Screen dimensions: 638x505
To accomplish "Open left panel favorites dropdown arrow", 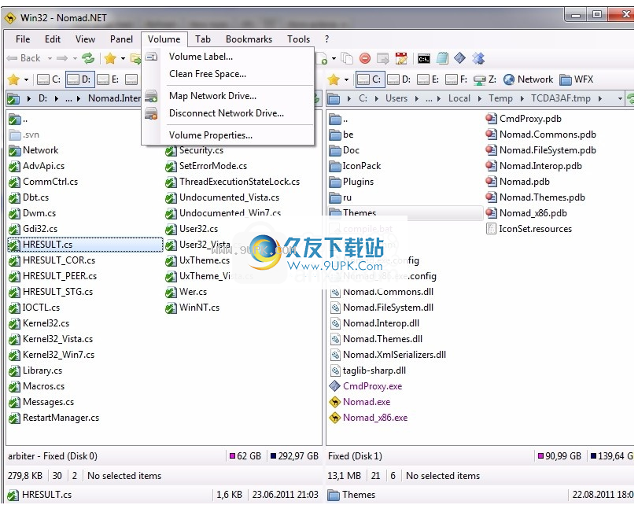I will [26, 79].
